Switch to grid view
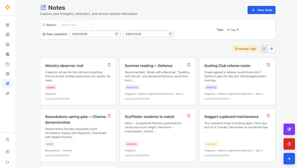This screenshot has height=168, width=297. click(271, 49)
